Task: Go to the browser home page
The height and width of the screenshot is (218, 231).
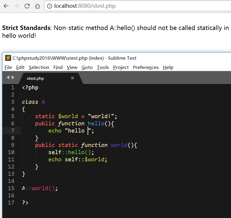Action: 37,6
